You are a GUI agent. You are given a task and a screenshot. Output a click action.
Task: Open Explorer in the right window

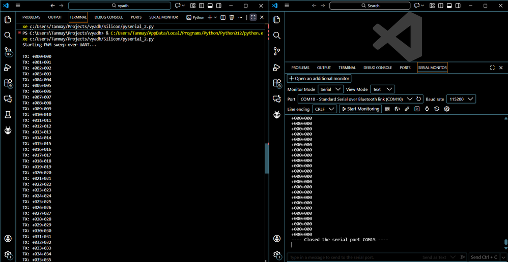click(277, 19)
